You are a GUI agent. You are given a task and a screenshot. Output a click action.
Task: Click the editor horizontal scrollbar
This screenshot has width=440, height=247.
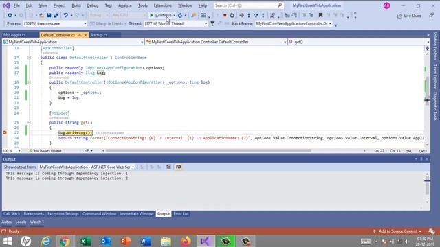208,151
